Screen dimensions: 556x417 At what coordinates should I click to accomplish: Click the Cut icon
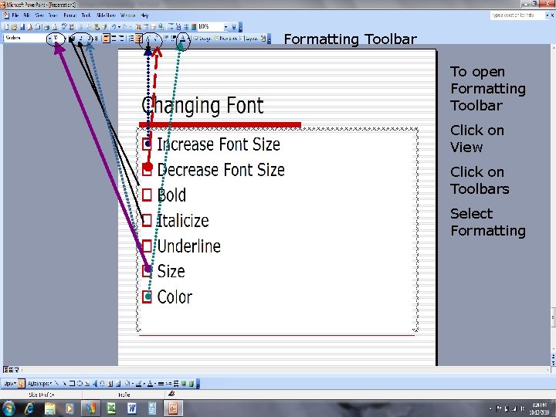(81, 27)
